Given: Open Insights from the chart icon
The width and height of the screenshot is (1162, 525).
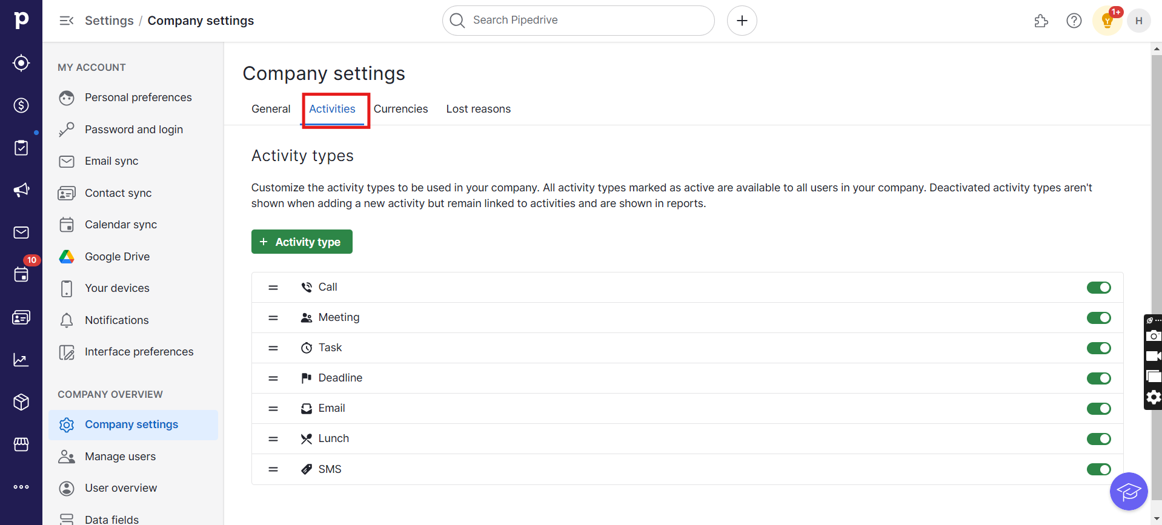Looking at the screenshot, I should [21, 360].
